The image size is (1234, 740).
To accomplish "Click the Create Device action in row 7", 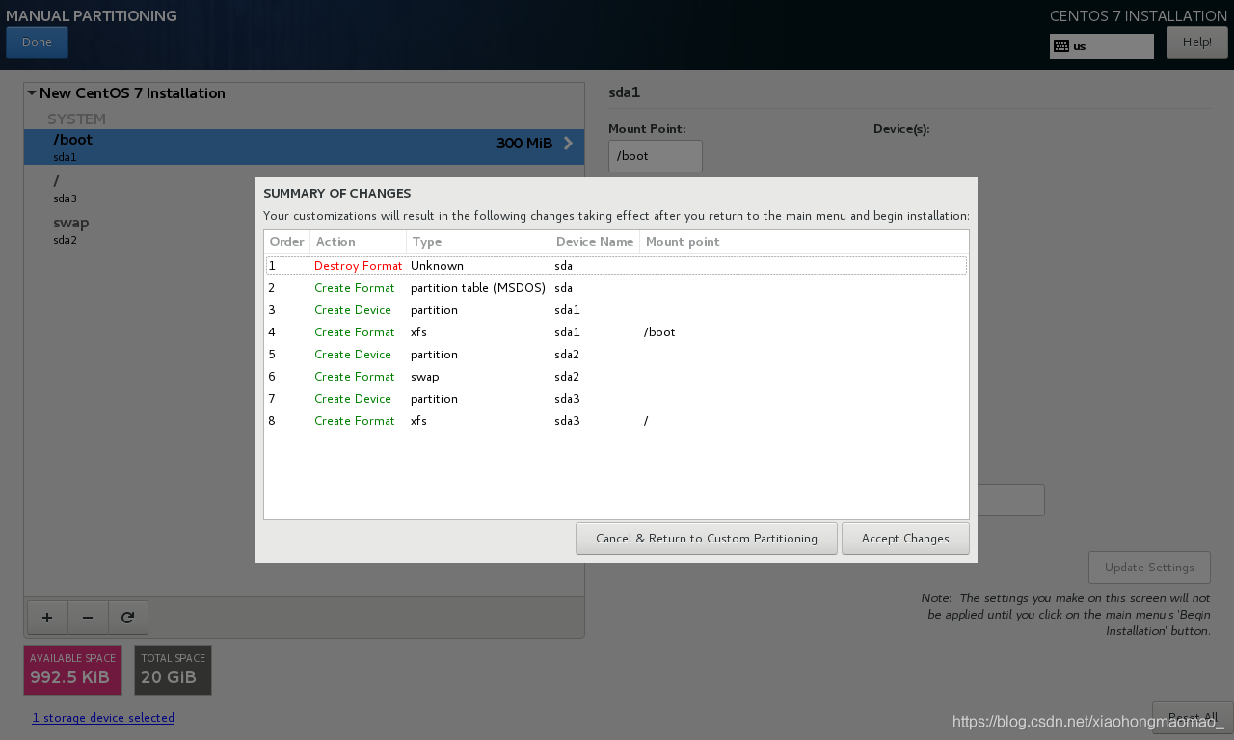I will [x=353, y=399].
